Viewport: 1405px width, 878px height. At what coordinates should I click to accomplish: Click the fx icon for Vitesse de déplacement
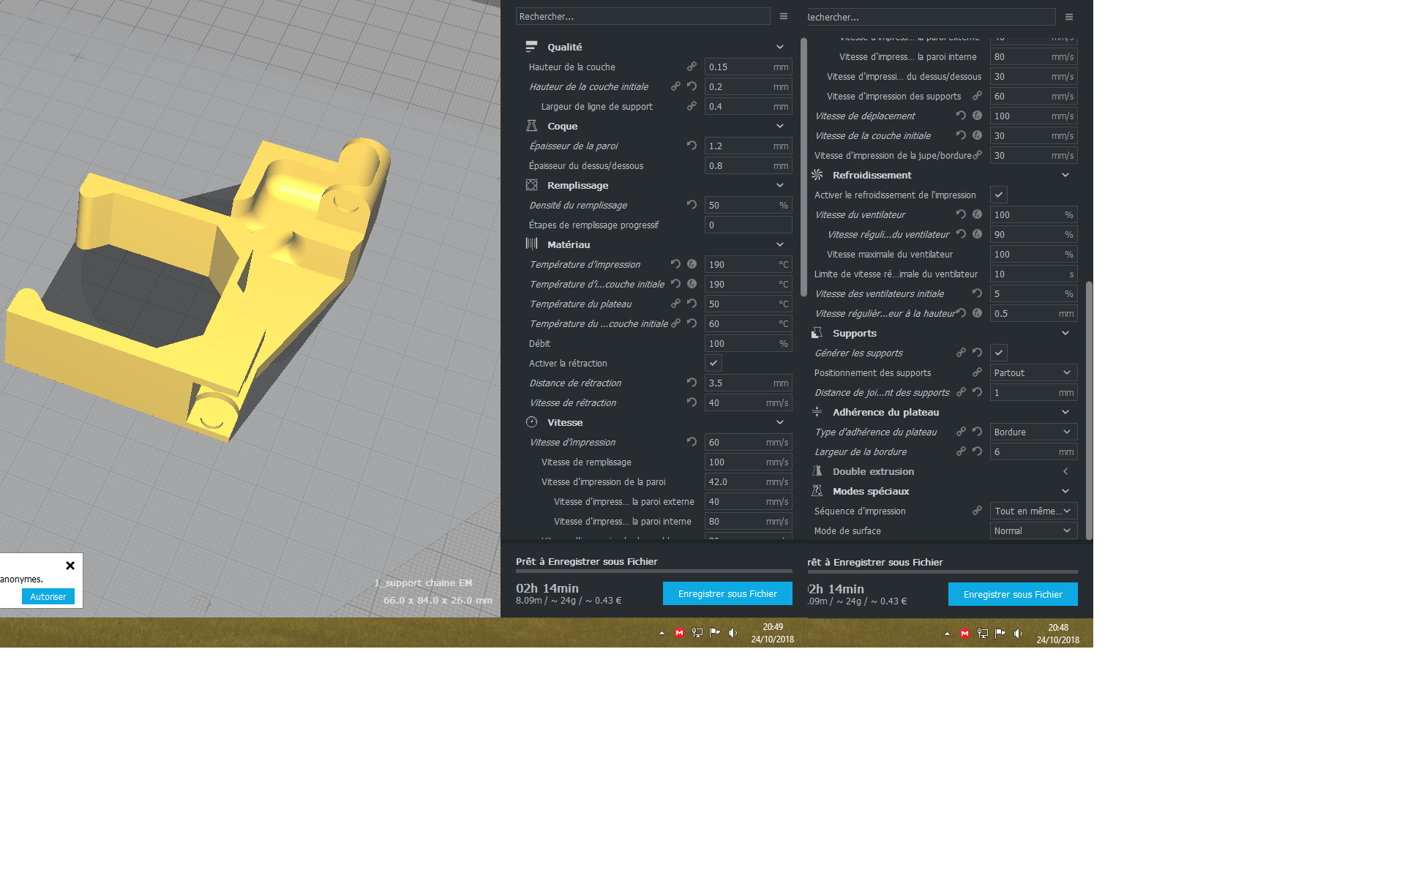977,116
